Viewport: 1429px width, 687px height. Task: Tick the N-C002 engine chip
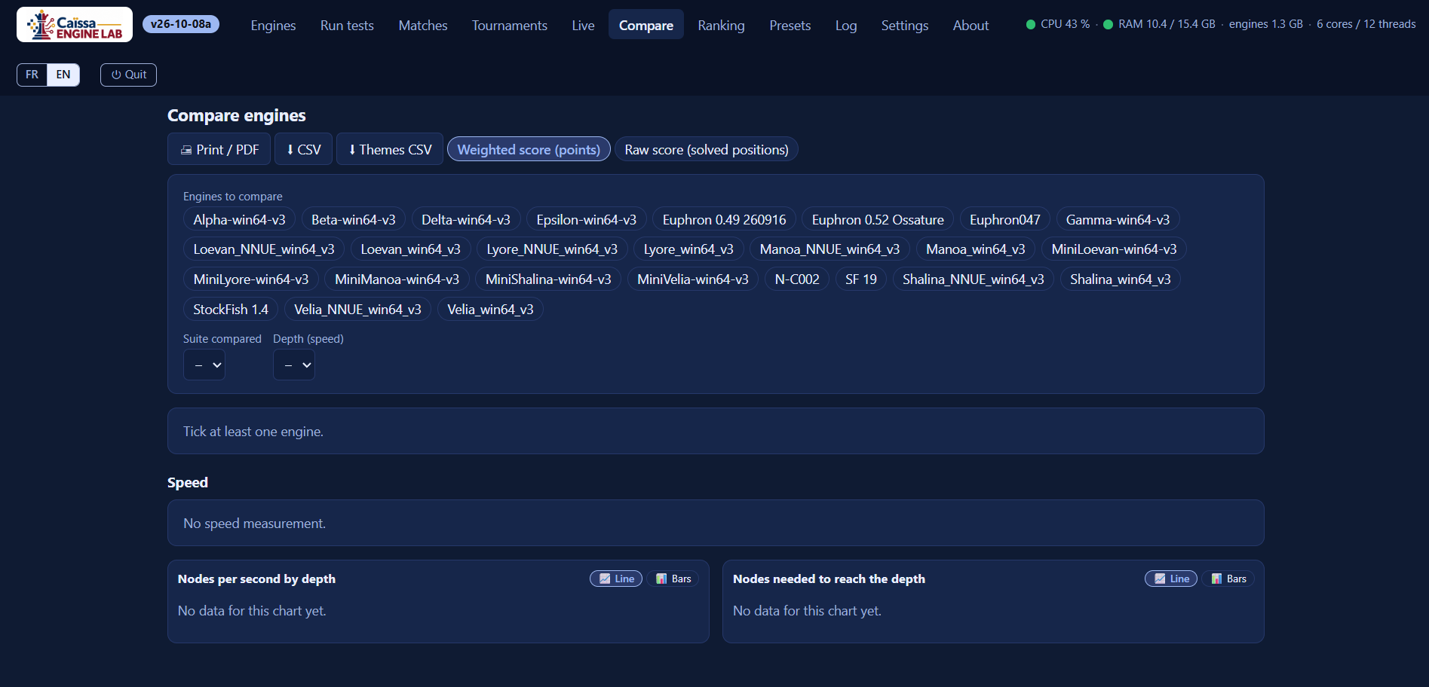point(797,279)
